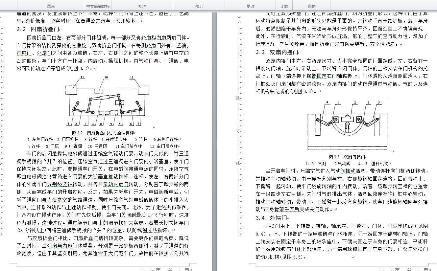Image resolution: width=437 pixels, height=271 pixels.
Task: Click the binding-line mark "线" on page margin
Action: 237,163
